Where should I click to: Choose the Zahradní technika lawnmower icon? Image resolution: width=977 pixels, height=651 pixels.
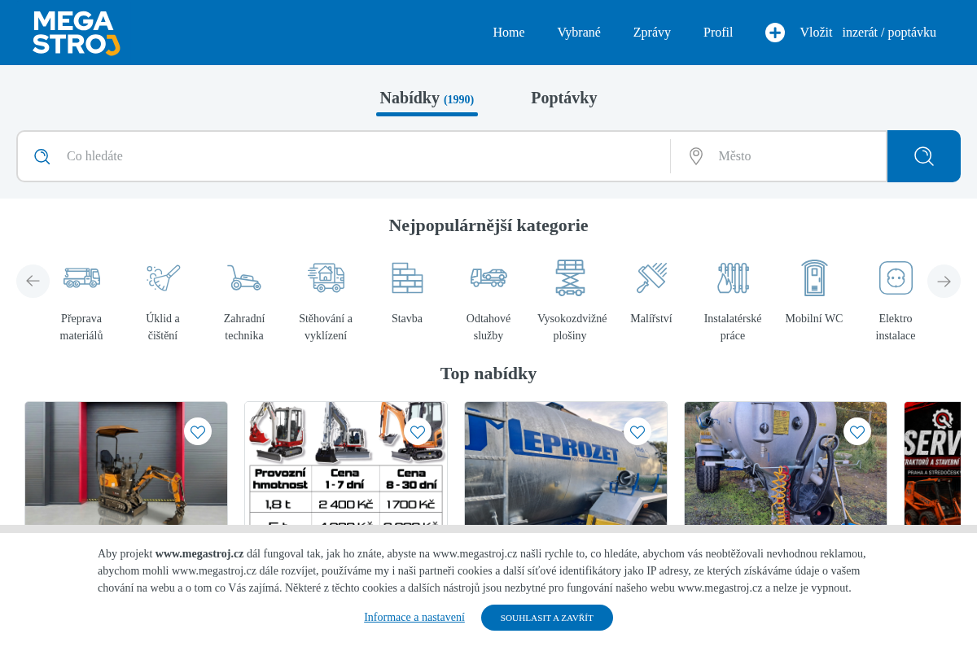(244, 277)
